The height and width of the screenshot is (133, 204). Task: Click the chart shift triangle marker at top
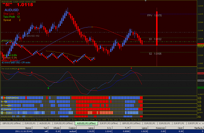pyautogui.click(x=146, y=1)
